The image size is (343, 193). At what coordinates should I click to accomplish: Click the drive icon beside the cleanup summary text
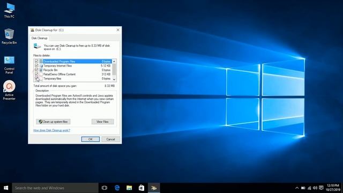coord(37,46)
